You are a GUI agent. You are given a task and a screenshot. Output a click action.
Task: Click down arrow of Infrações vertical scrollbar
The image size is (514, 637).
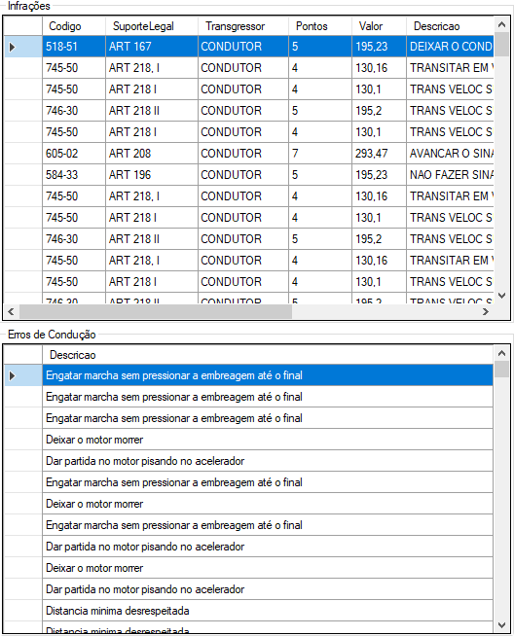pyautogui.click(x=501, y=296)
